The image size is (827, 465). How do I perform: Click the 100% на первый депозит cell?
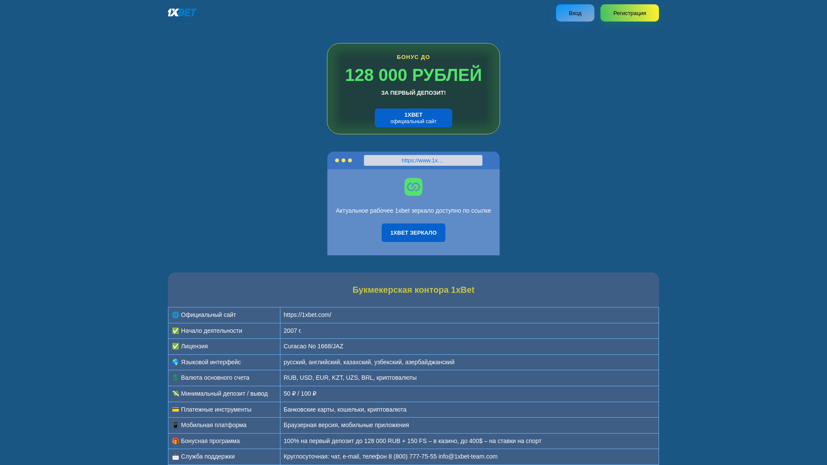(x=469, y=441)
